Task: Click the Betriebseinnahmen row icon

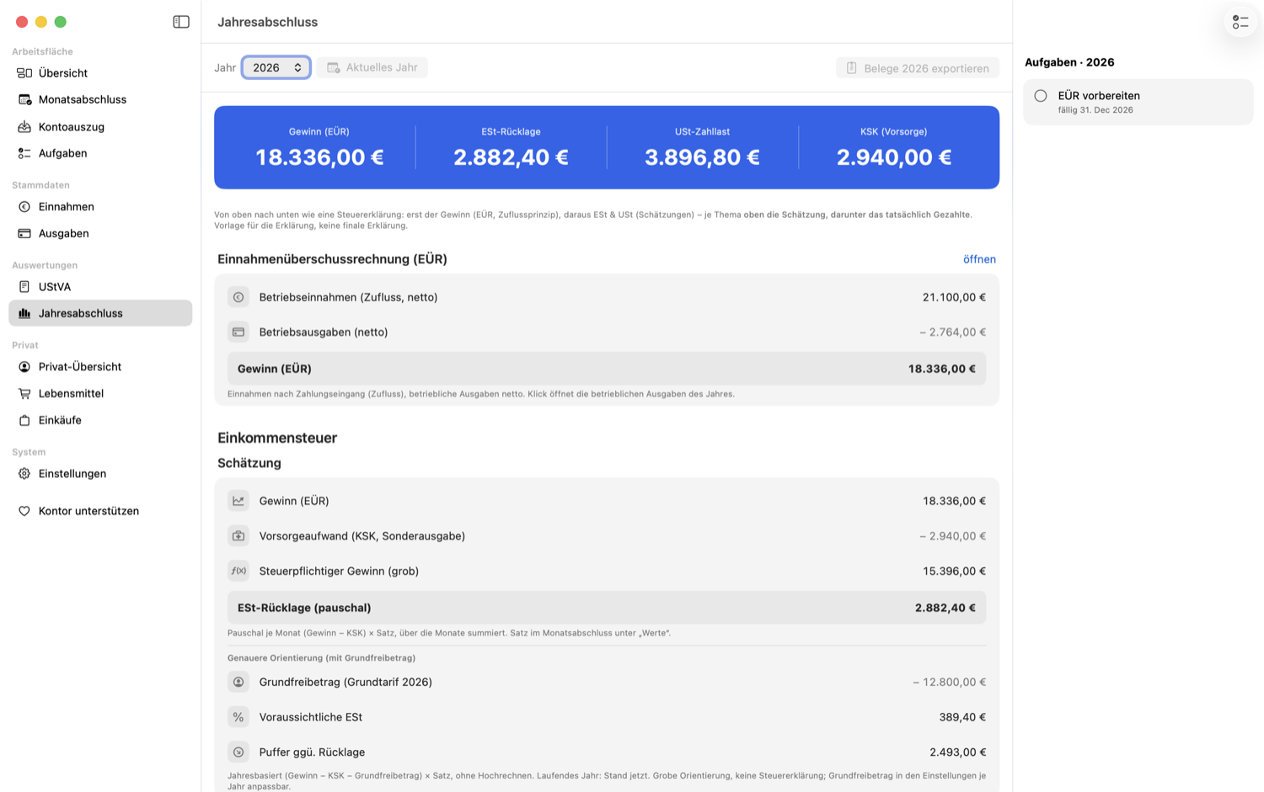Action: (238, 297)
